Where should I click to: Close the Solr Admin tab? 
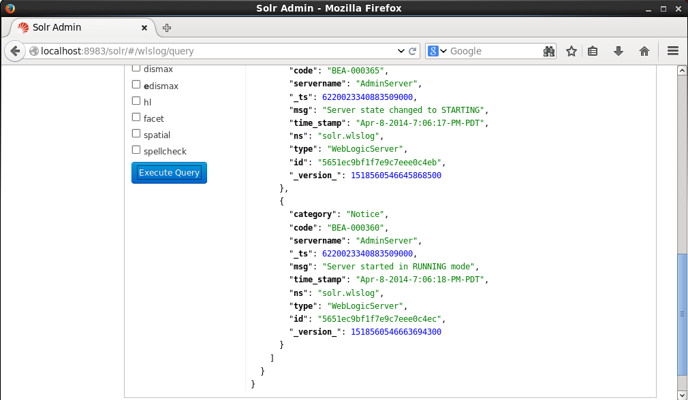click(x=144, y=28)
